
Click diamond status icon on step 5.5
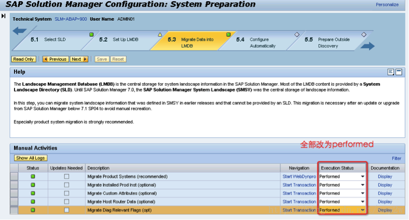coord(364,34)
